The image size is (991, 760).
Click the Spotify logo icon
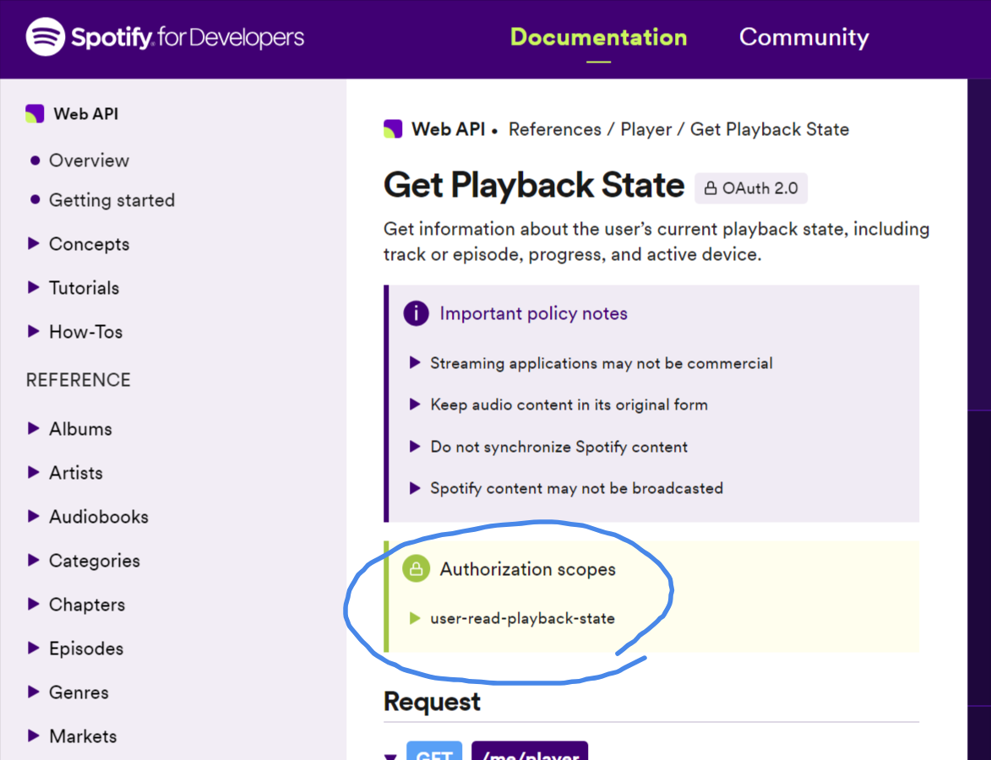(x=46, y=37)
